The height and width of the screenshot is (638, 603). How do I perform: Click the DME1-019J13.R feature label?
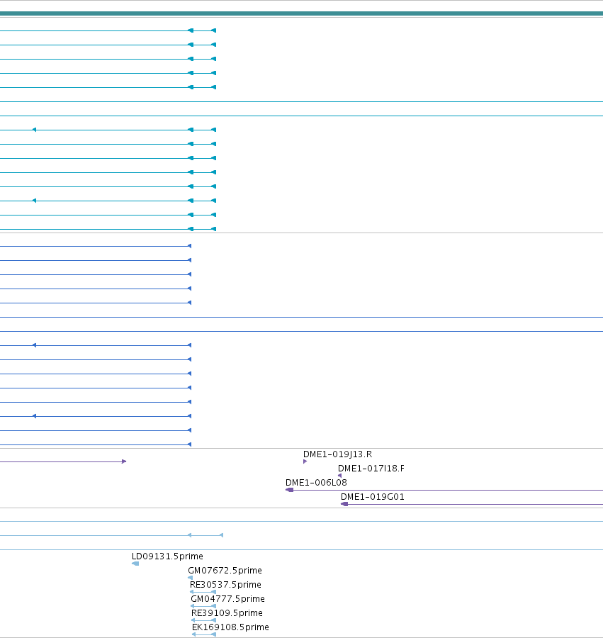337,454
